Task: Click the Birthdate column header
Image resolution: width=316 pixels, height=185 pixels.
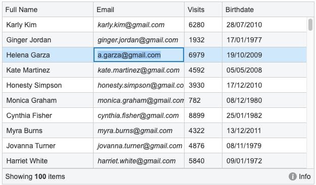Action: (x=268, y=10)
